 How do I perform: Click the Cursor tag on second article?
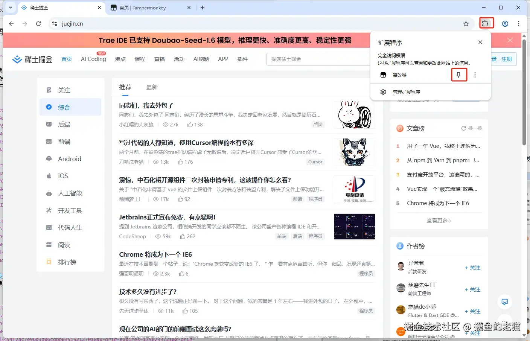315,162
